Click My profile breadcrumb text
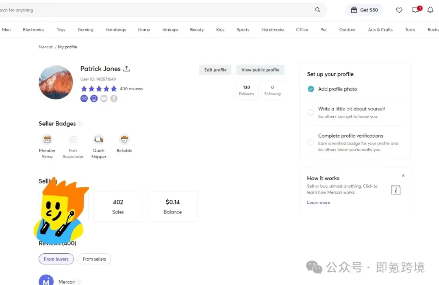The image size is (439, 285). (67, 47)
